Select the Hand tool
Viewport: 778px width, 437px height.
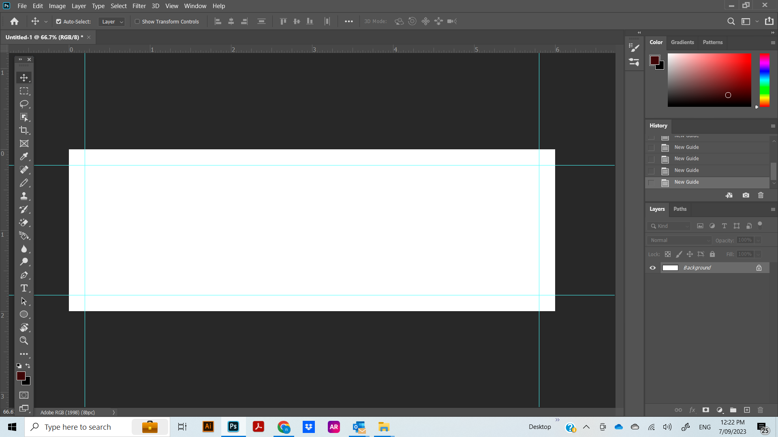[24, 328]
